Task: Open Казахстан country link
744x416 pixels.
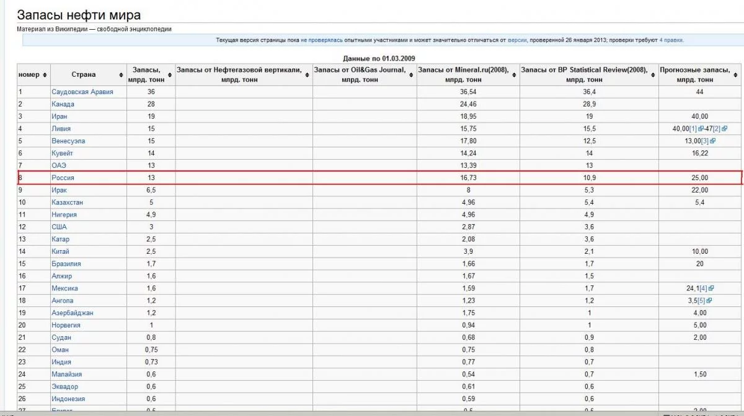Action: (x=67, y=202)
